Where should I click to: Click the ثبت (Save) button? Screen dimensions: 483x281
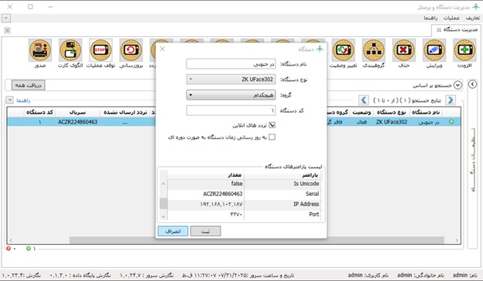coord(205,232)
